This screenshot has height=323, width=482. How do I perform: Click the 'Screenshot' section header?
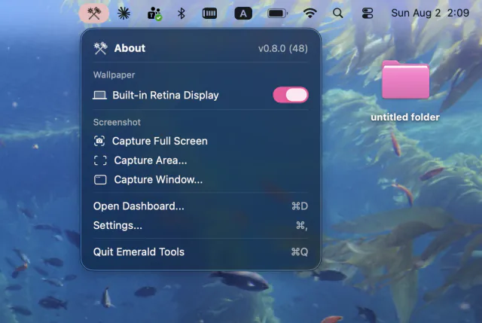(117, 122)
